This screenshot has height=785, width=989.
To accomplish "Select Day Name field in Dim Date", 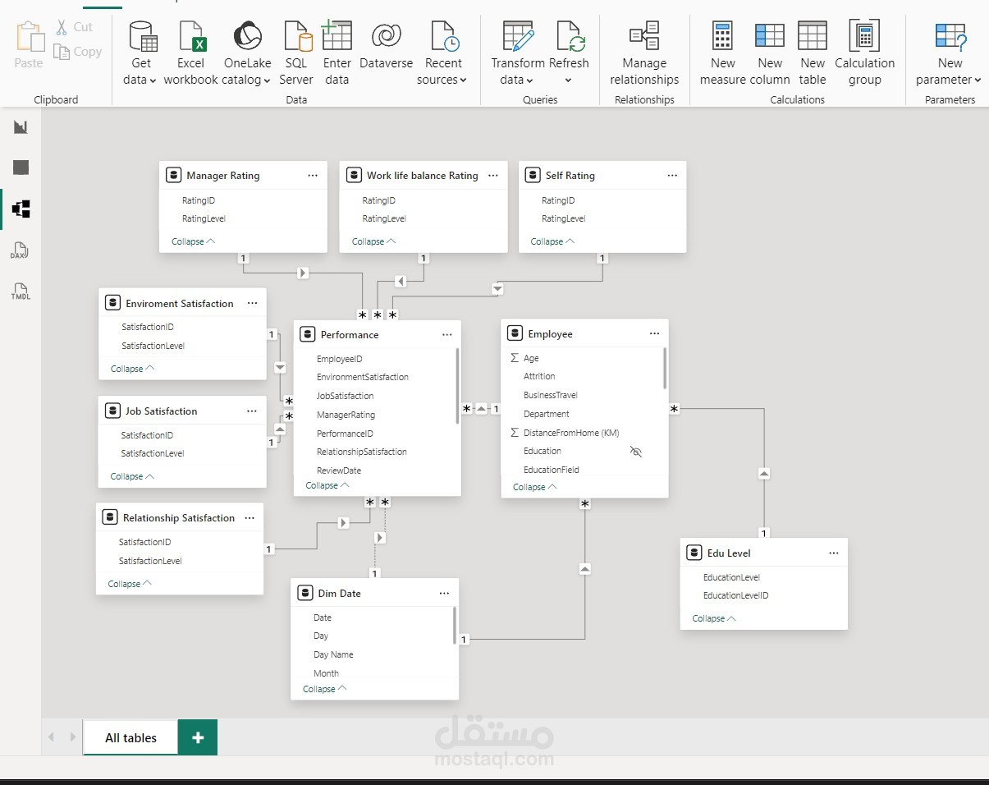I will pyautogui.click(x=333, y=654).
